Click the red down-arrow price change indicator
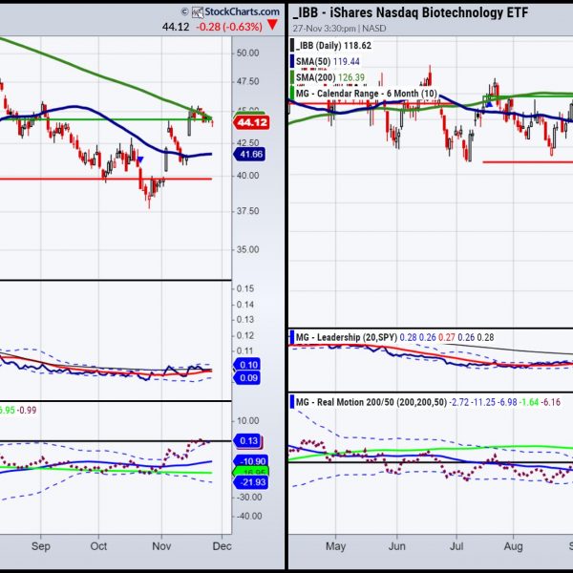The image size is (573, 573). [272, 25]
